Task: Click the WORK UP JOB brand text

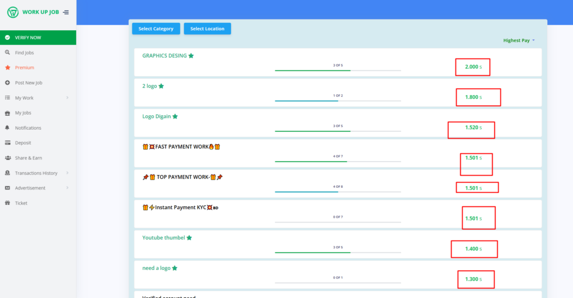Action: click(40, 12)
